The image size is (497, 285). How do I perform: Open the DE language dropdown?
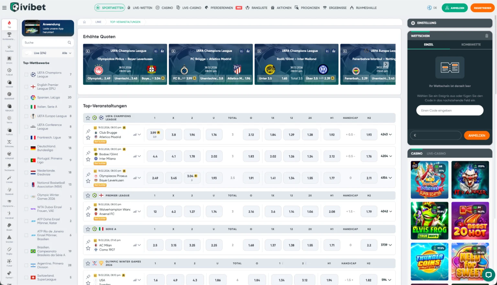pos(432,8)
